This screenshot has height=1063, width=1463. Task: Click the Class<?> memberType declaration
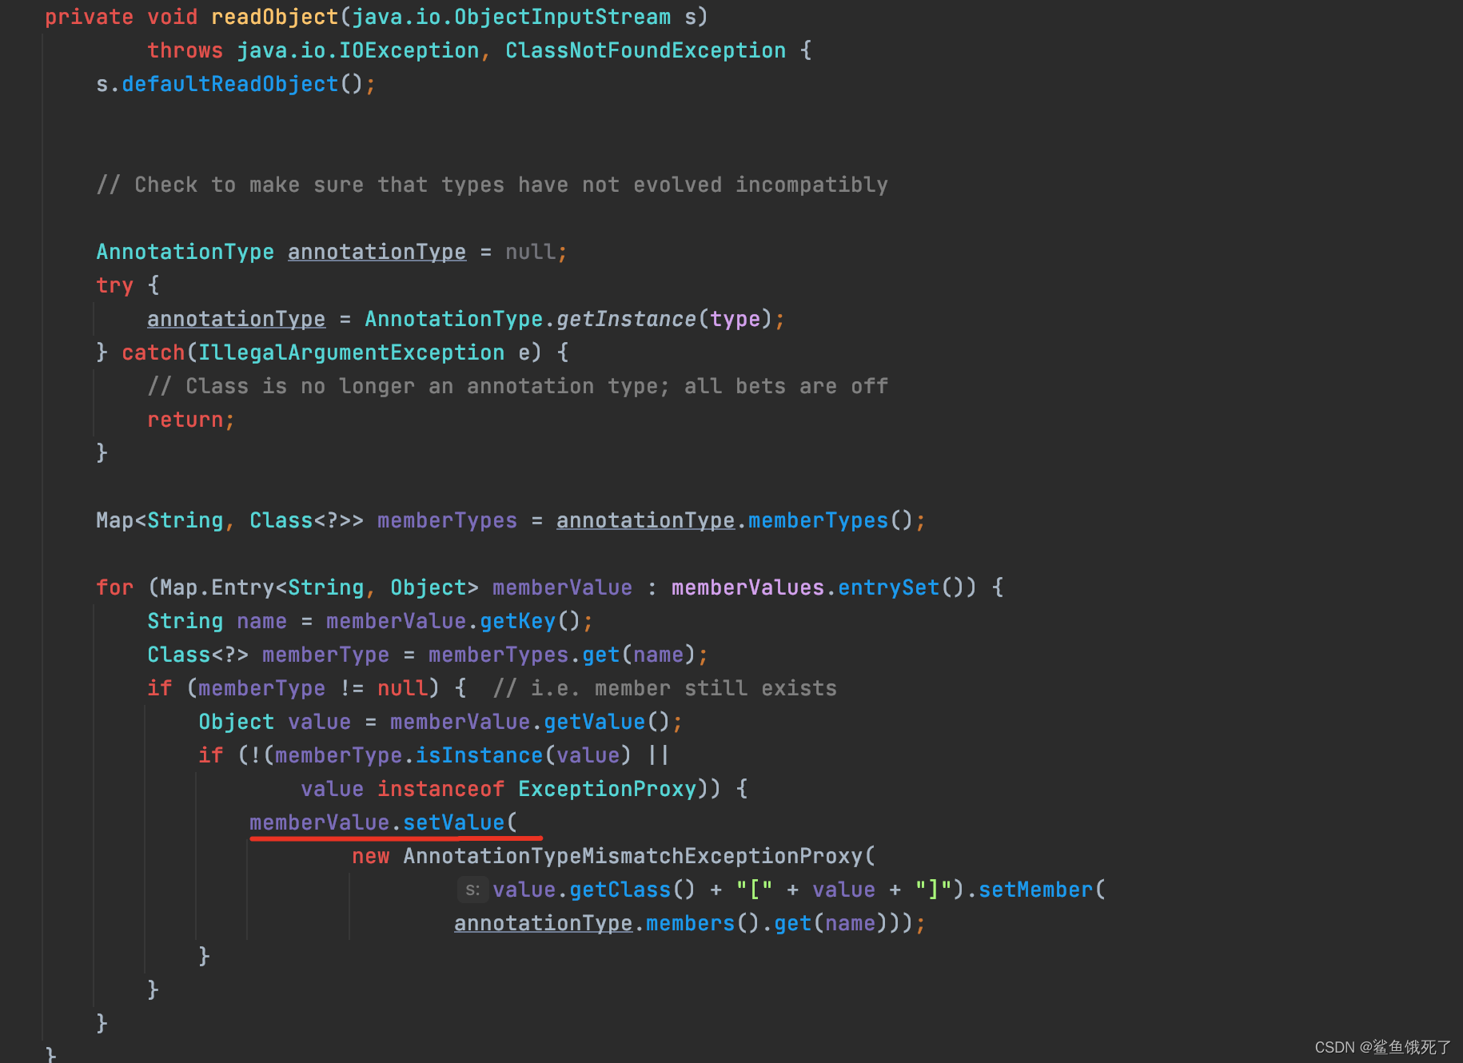[269, 655]
